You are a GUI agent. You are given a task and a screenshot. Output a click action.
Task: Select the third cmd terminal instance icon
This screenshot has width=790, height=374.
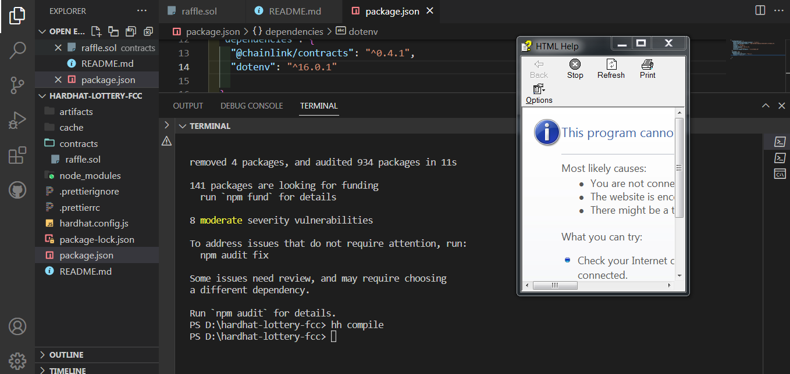coord(780,174)
